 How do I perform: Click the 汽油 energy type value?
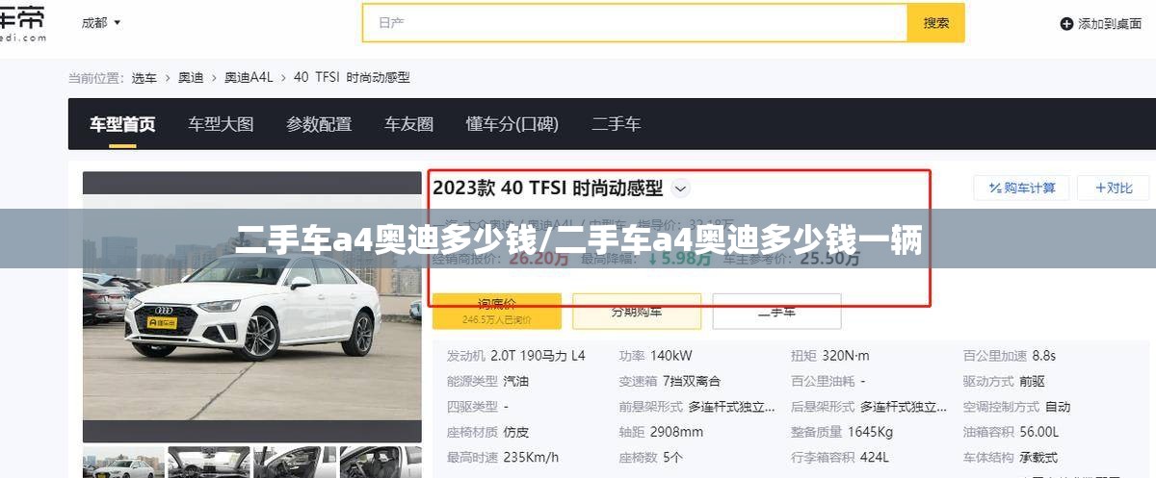pyautogui.click(x=516, y=381)
